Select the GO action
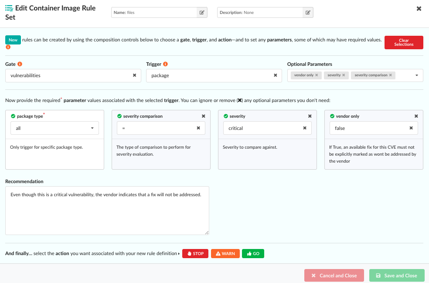Viewport: 429px width, 283px height. (x=253, y=253)
